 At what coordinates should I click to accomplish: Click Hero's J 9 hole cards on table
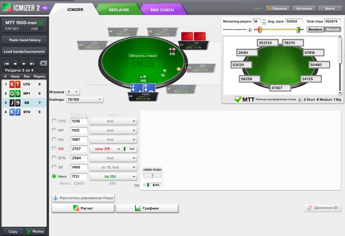[x=143, y=88]
